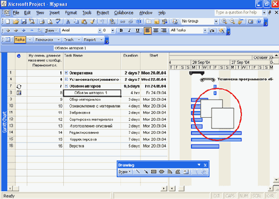Select the Oval tool in Drawing toolbar

162,172
